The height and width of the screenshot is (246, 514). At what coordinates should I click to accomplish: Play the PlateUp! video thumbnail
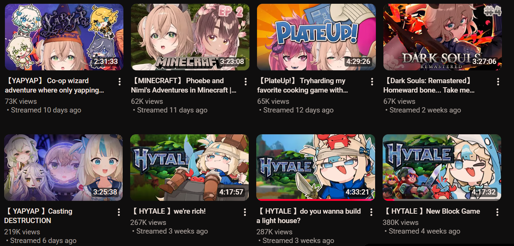[316, 37]
